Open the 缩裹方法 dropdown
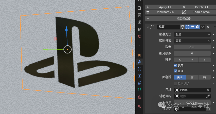 tap(192, 34)
